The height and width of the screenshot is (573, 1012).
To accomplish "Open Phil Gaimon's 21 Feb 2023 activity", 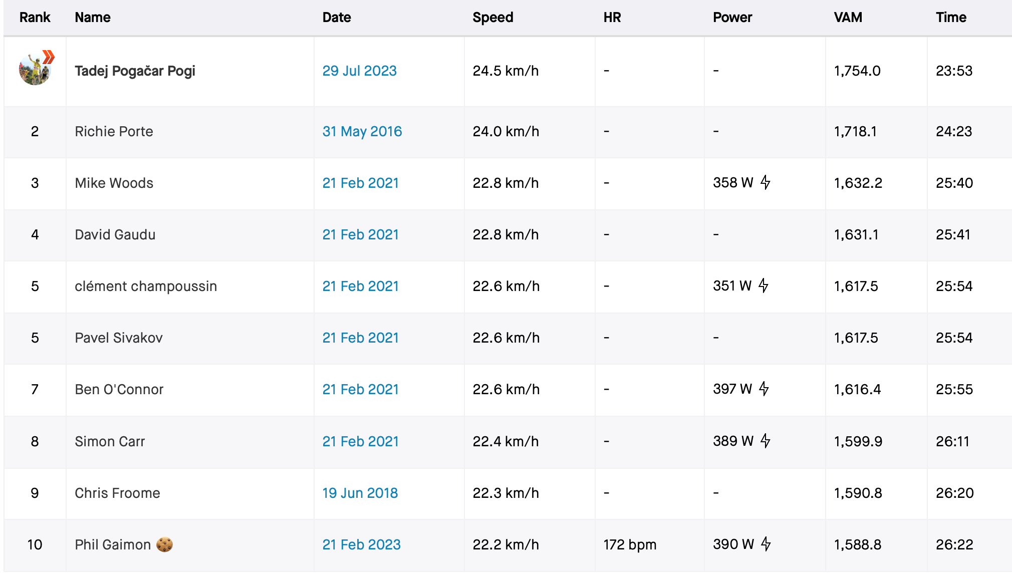I will (x=361, y=544).
